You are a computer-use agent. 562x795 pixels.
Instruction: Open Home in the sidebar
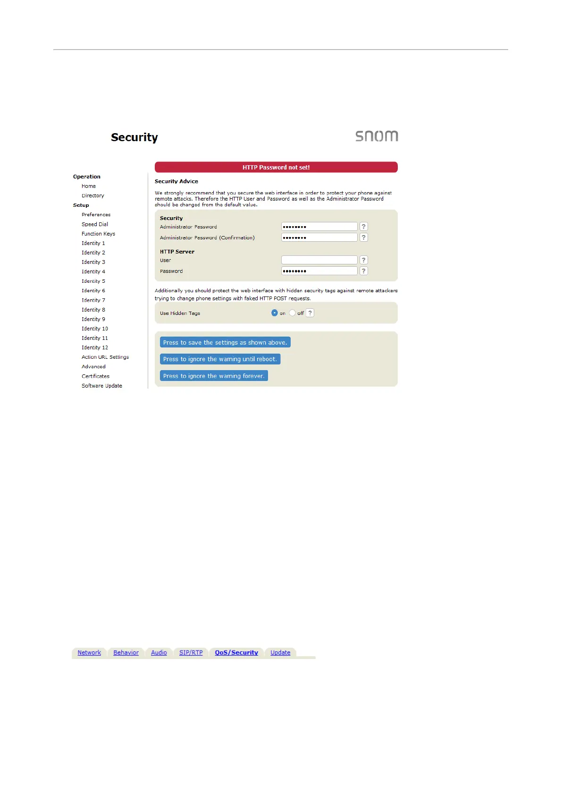89,186
